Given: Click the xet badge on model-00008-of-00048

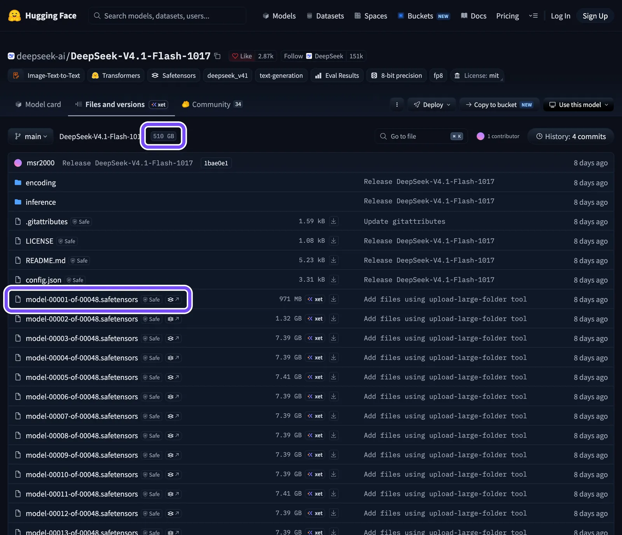Looking at the screenshot, I should (x=315, y=435).
